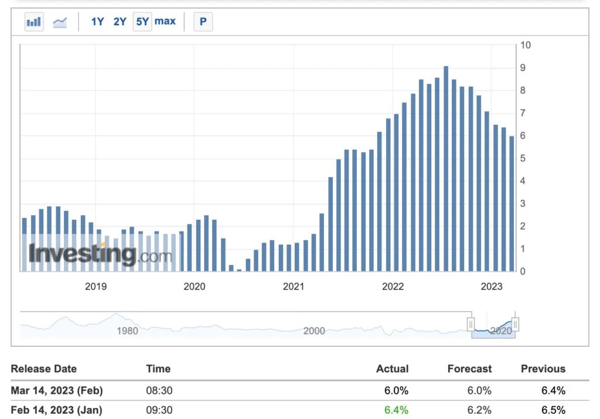Screen dimensions: 600x419
Task: Click the green 6.4% actual value
Action: [x=397, y=410]
